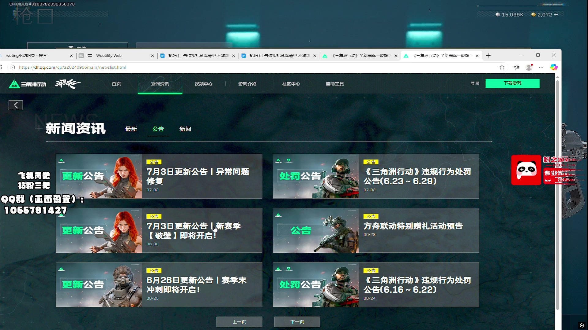The height and width of the screenshot is (330, 588).
Task: Click 处罚公告 thumbnail dated 06-24
Action: [x=316, y=284]
